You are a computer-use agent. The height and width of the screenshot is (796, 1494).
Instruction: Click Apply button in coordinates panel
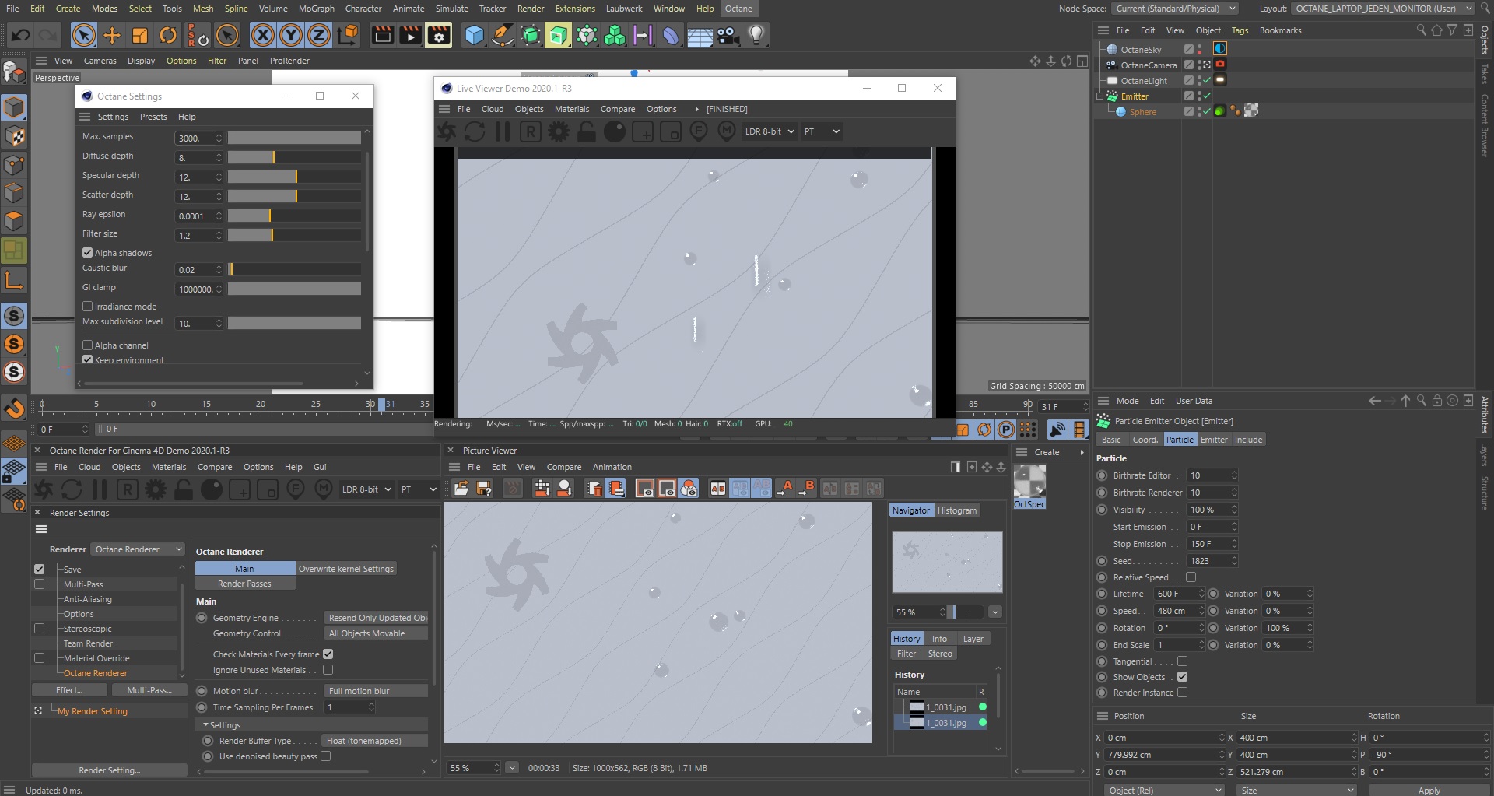(x=1429, y=790)
